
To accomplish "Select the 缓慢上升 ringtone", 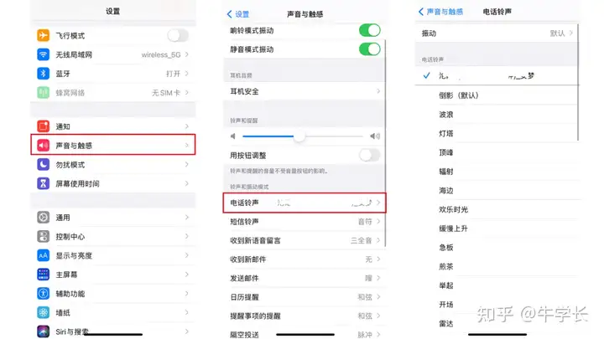I will (497, 228).
